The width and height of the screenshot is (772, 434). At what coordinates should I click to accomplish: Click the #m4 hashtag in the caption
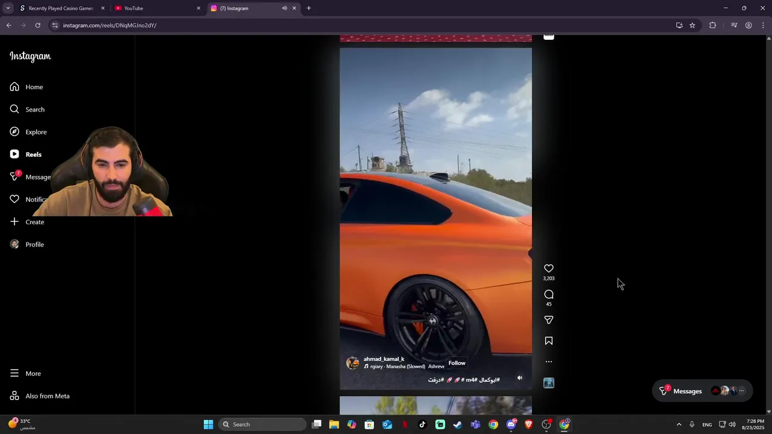(471, 380)
